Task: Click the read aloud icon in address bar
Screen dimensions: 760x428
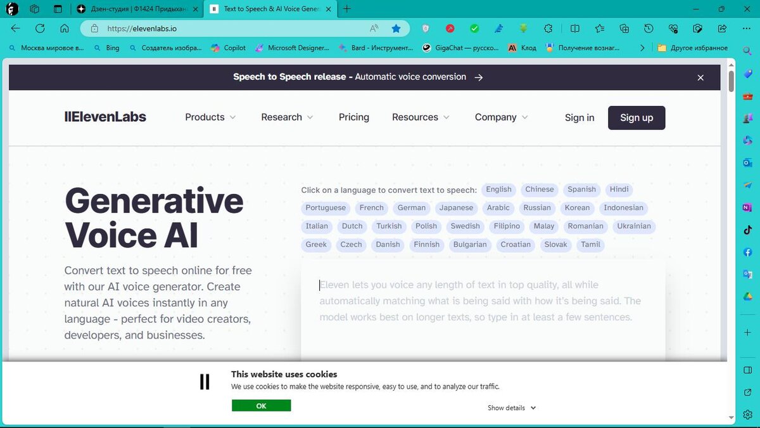Action: tap(374, 29)
